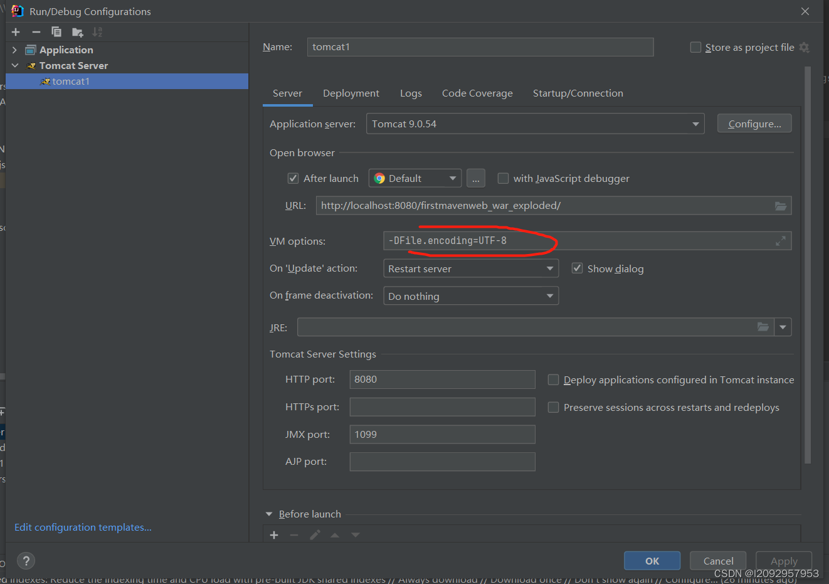
Task: Collapse the Before launch section
Action: [269, 514]
